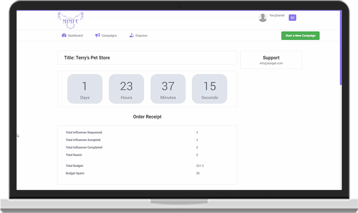Click the Compaigns megaphone icon
358x213 pixels.
click(97, 35)
